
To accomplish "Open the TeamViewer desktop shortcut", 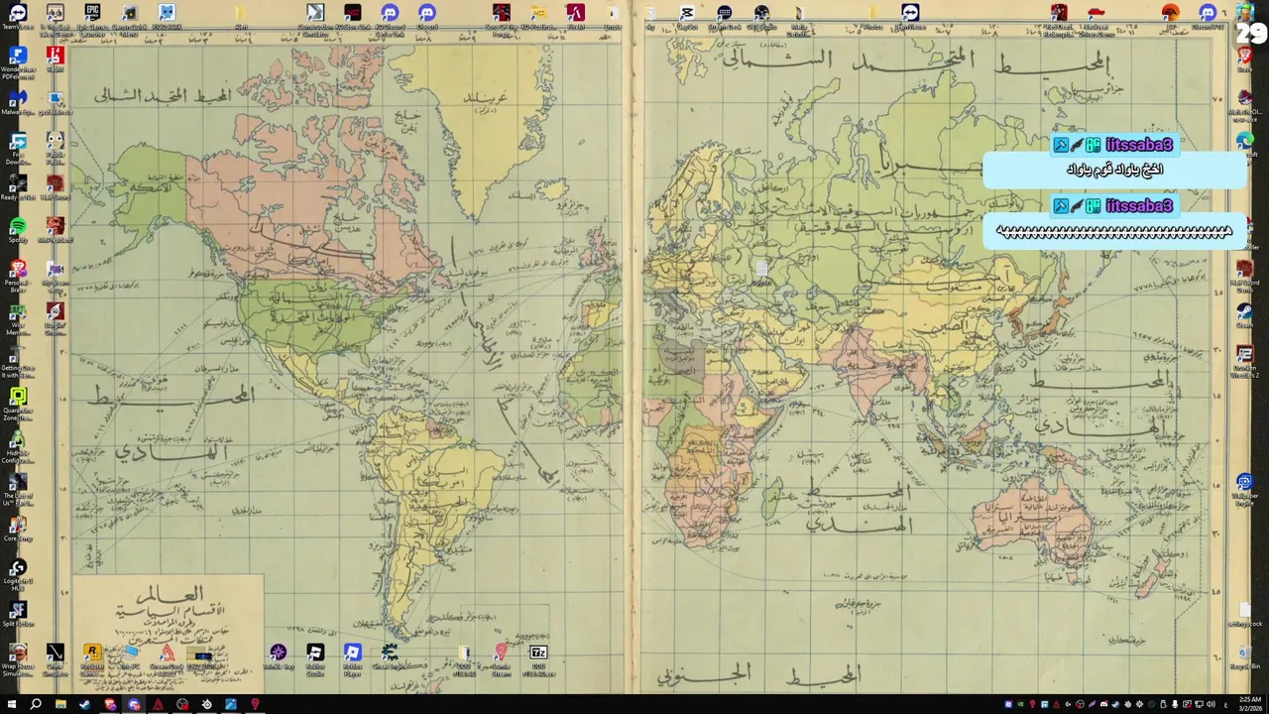I will click(x=18, y=17).
